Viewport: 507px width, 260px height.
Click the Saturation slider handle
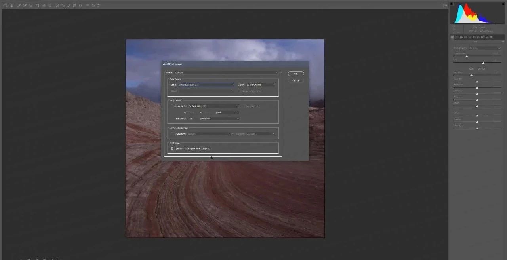[477, 128]
